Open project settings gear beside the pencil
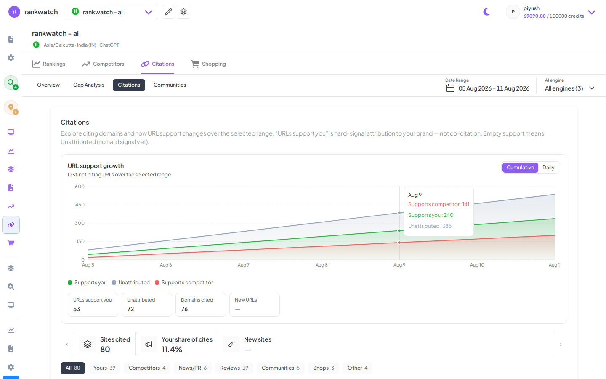The height and width of the screenshot is (379, 606). [x=183, y=12]
